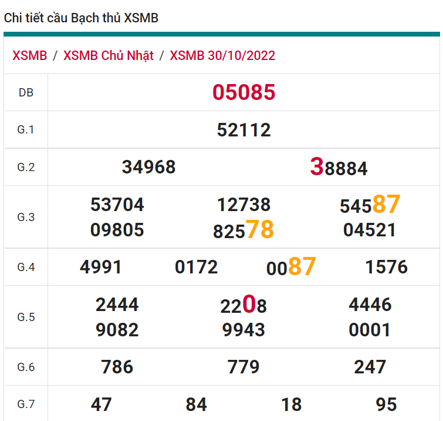The image size is (443, 421).
Task: Click the G.2 row label
Action: pos(26,167)
